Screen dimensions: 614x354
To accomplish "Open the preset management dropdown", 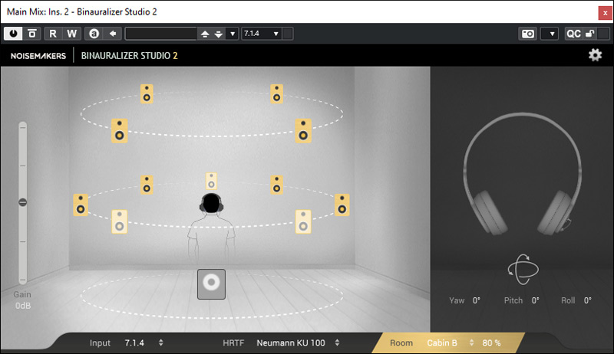I will point(233,34).
